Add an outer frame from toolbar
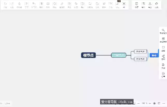This screenshot has width=167, height=107. [111, 5]
